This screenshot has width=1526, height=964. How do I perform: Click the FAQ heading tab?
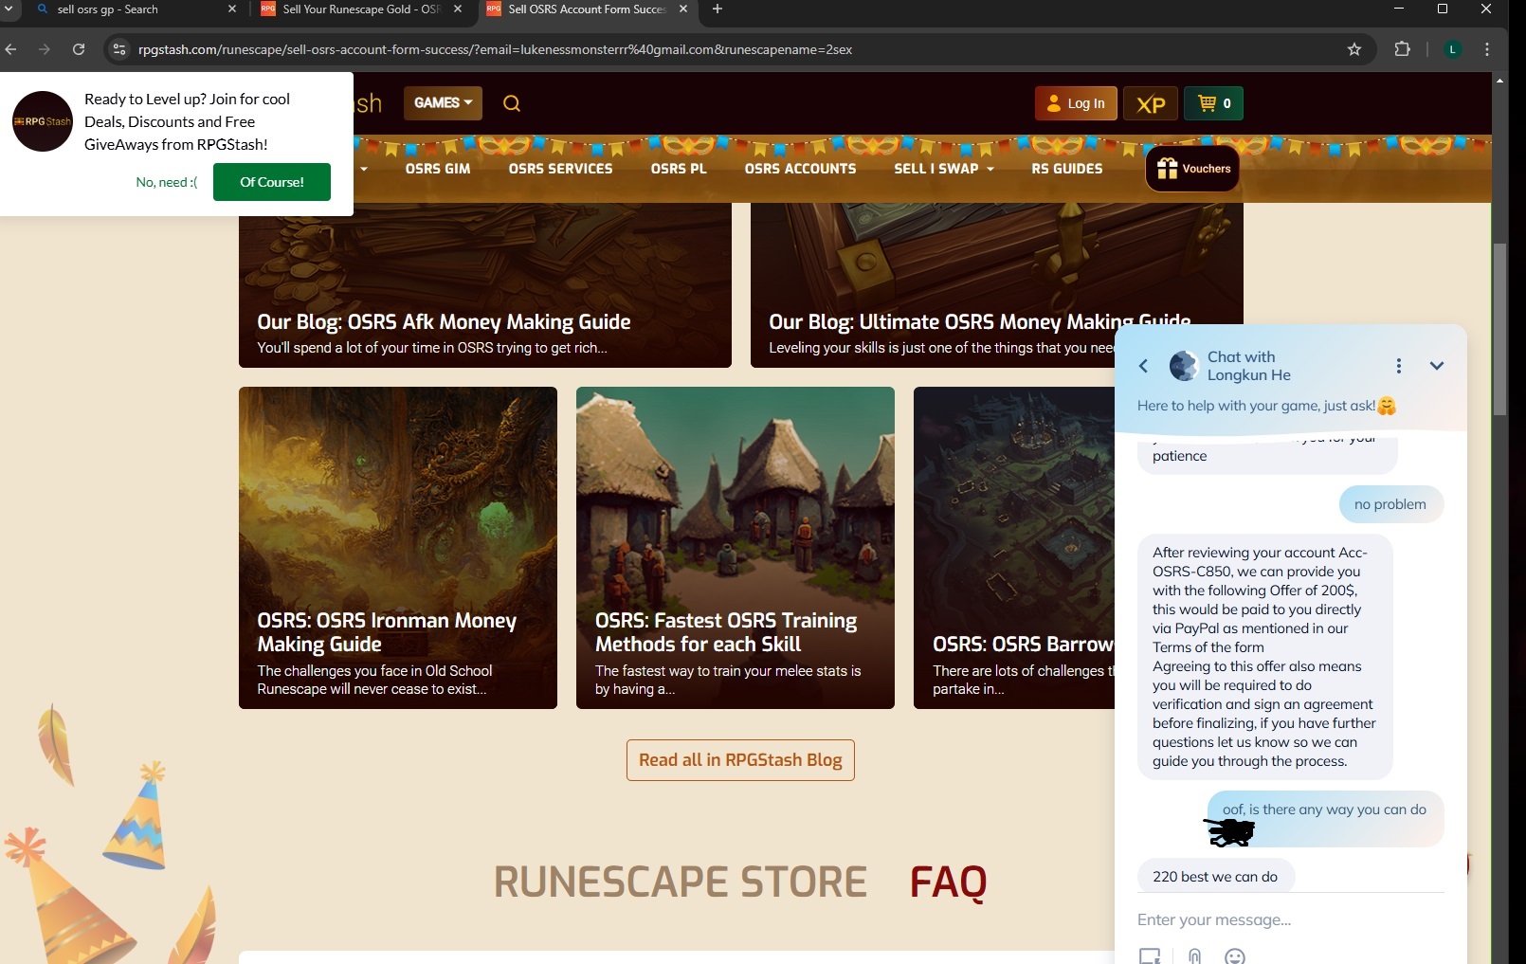(x=948, y=882)
